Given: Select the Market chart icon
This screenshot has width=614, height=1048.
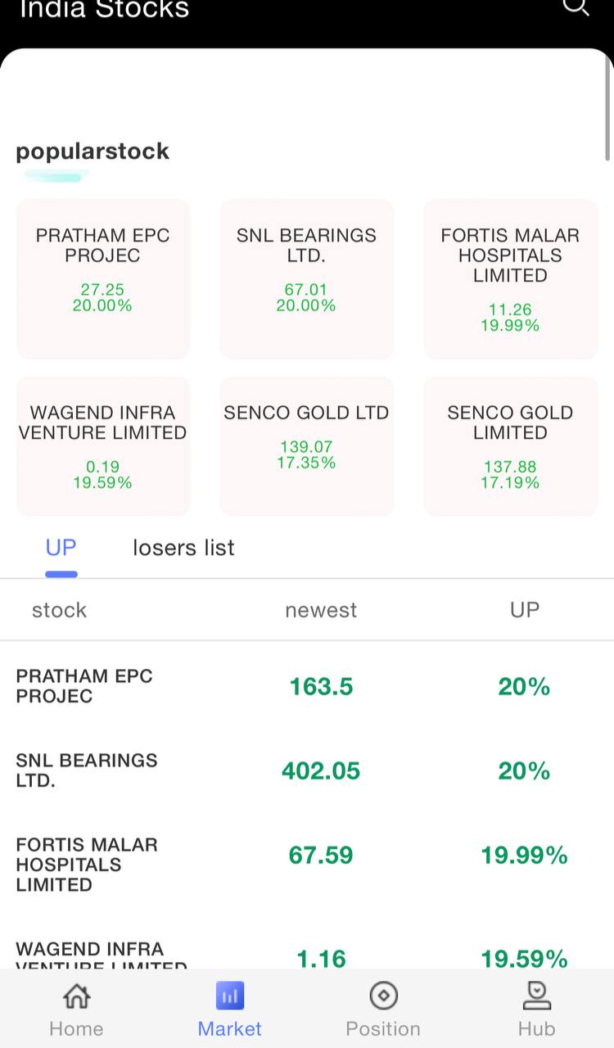Looking at the screenshot, I should [230, 996].
